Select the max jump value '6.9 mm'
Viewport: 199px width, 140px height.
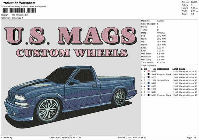[161, 59]
